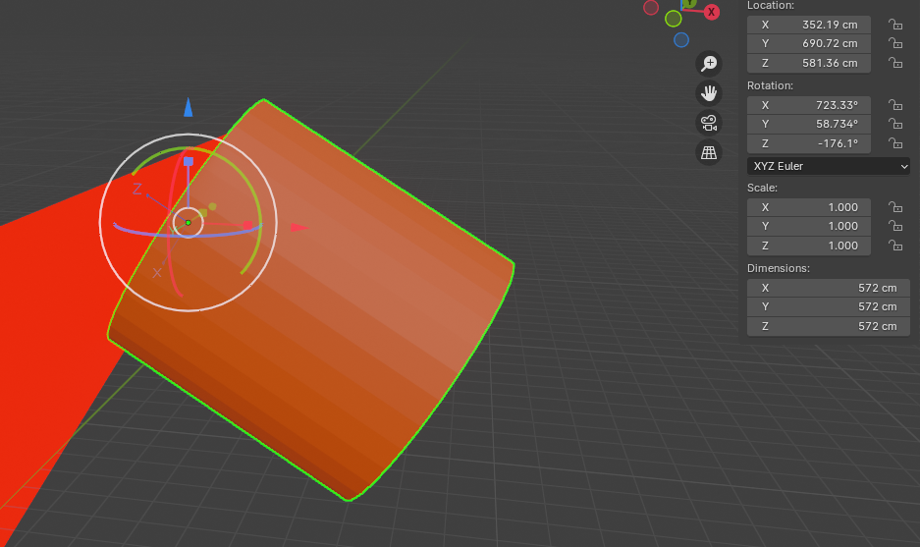The height and width of the screenshot is (547, 920).
Task: Lock the Rotation Y value
Action: coord(895,124)
